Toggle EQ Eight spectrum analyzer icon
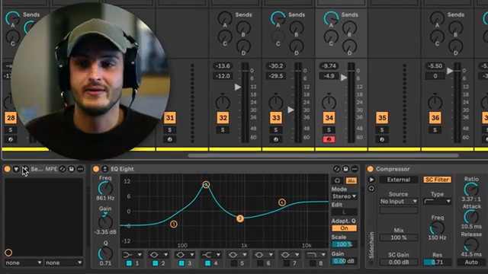488x274 pixels. coord(352,180)
